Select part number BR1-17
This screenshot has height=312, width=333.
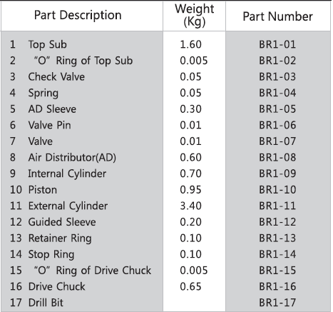pyautogui.click(x=277, y=303)
